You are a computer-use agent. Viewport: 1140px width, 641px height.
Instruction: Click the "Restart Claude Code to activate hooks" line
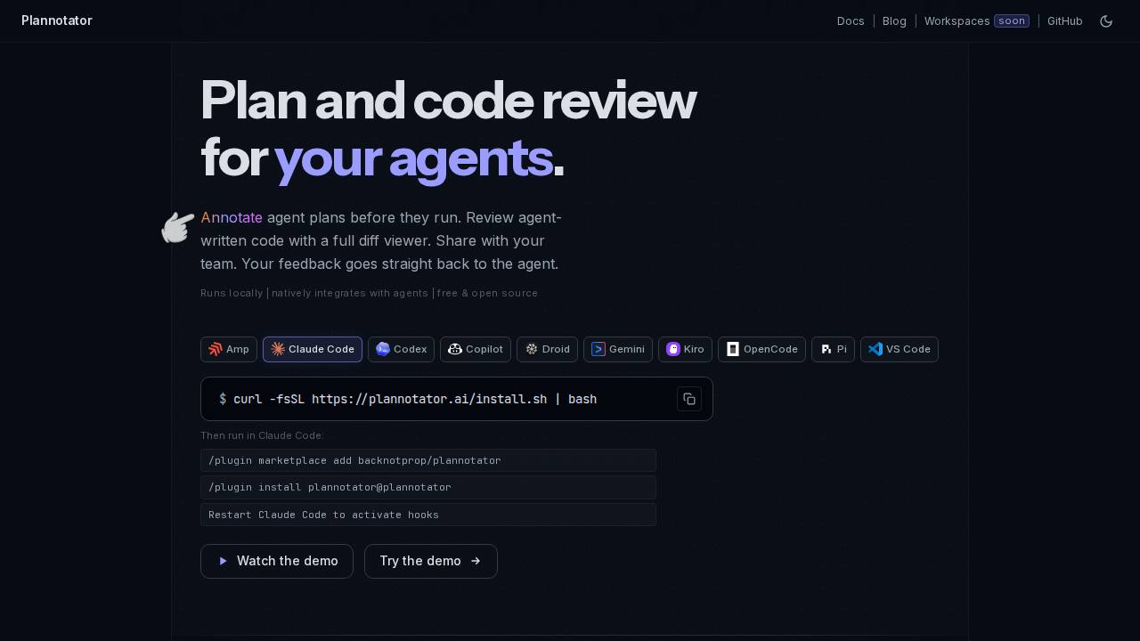[428, 515]
